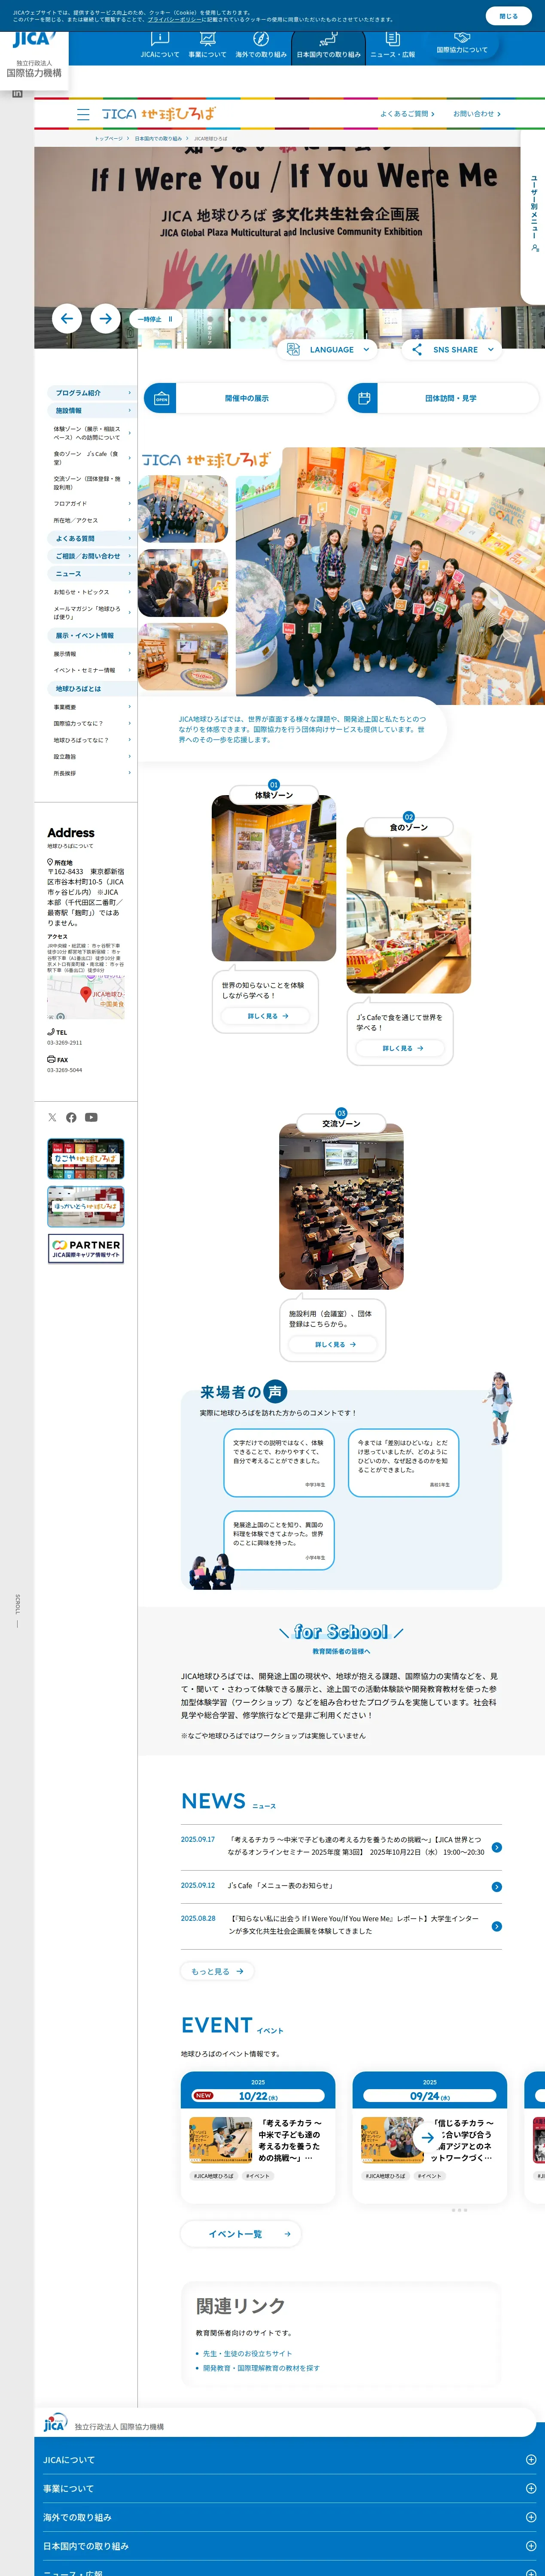Open the YouTube icon in sidebar
545x2576 pixels.
(91, 1118)
